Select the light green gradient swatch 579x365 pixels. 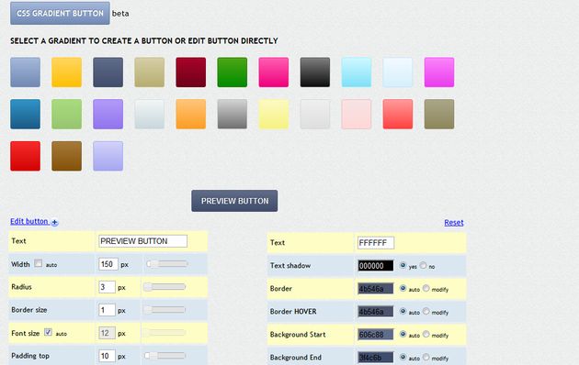coord(67,115)
